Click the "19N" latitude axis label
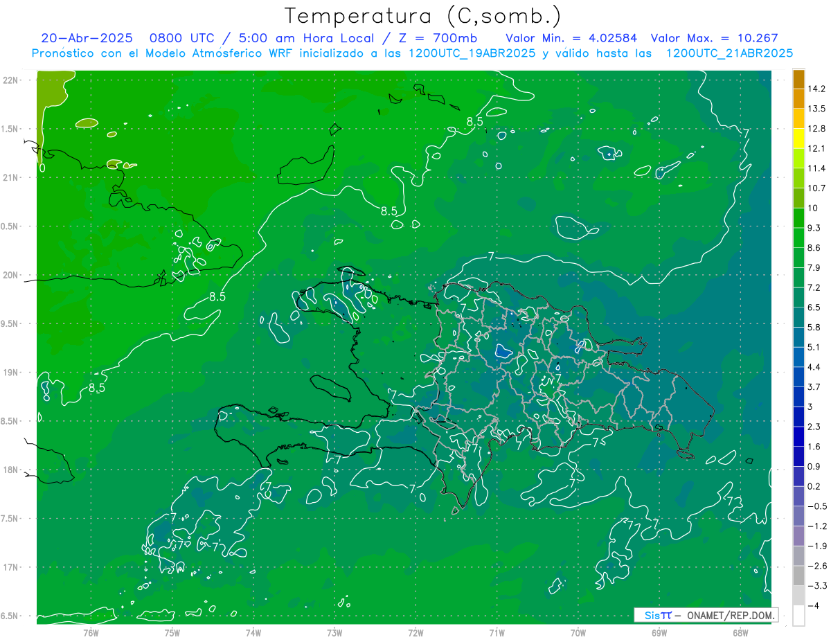 click(11, 373)
